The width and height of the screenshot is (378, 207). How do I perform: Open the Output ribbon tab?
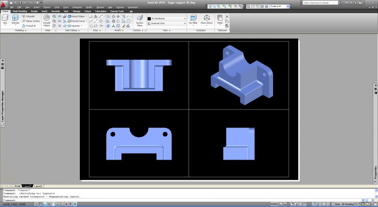point(87,11)
